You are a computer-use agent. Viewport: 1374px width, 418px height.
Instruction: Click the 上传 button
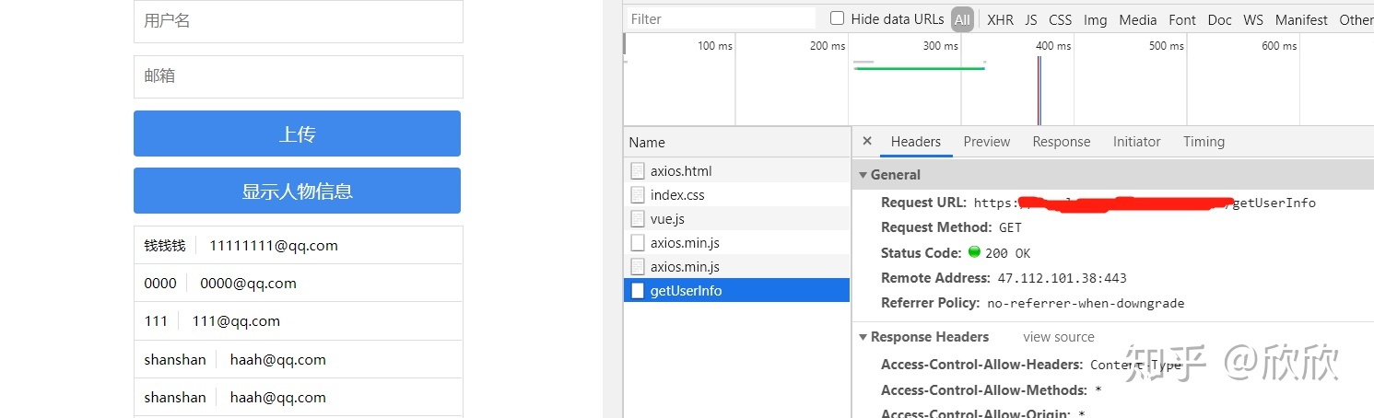click(x=297, y=134)
